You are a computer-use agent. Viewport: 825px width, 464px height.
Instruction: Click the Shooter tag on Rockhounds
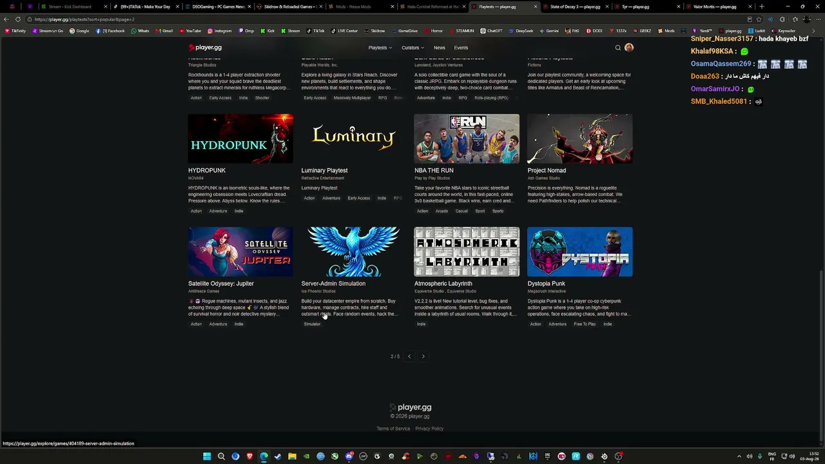pyautogui.click(x=262, y=98)
